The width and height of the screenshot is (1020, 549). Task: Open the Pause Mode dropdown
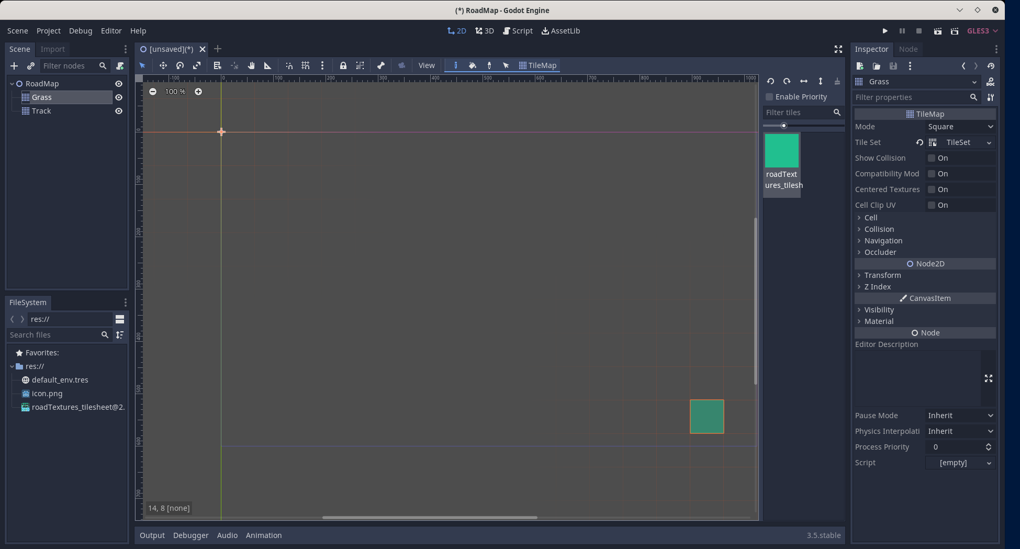pos(959,415)
